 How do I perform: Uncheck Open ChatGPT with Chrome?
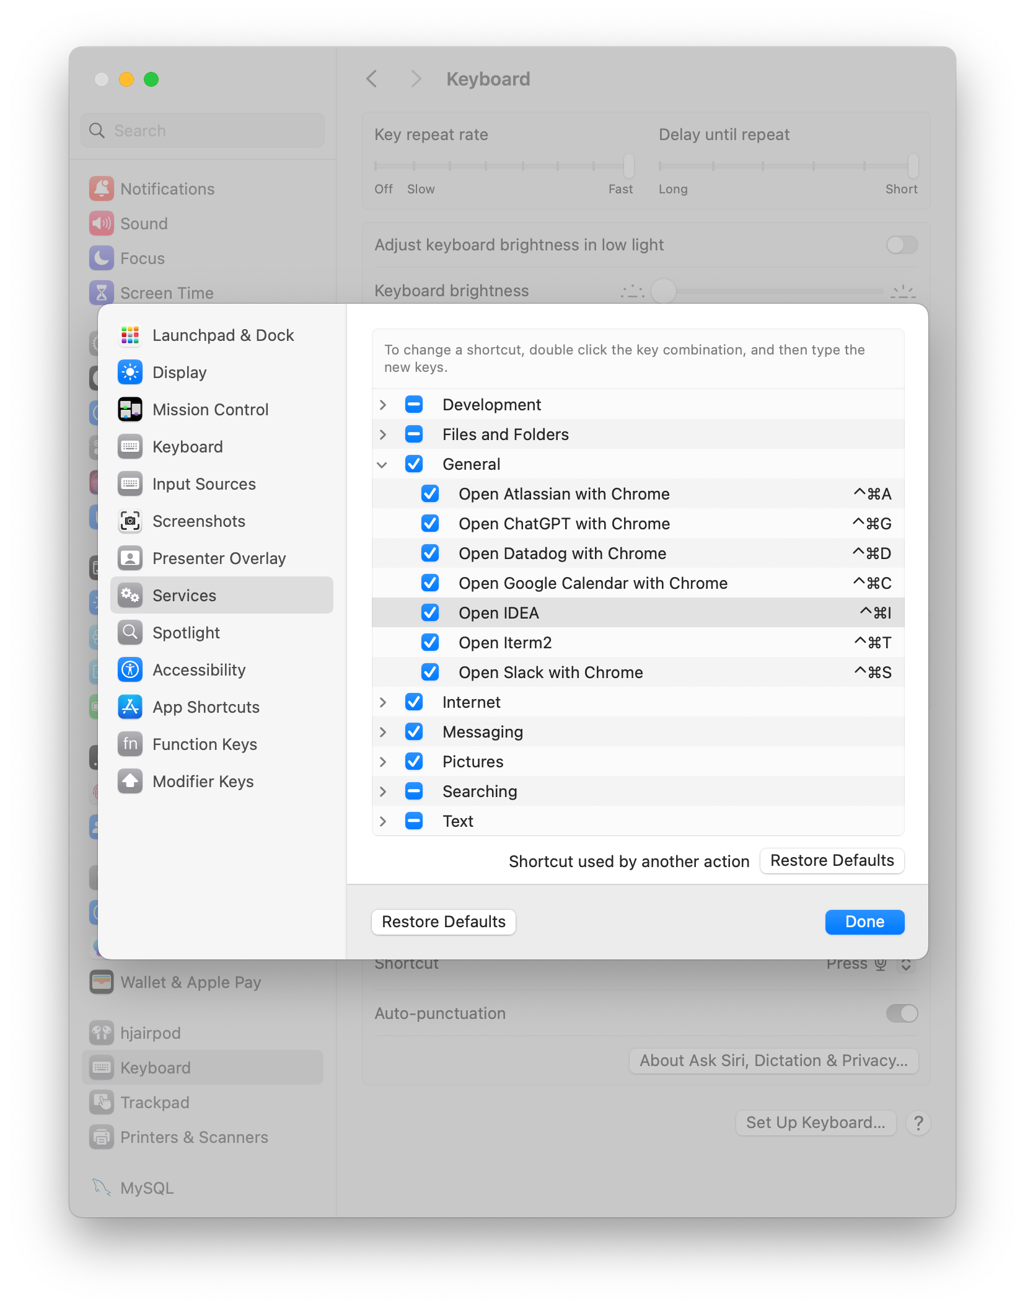coord(430,524)
